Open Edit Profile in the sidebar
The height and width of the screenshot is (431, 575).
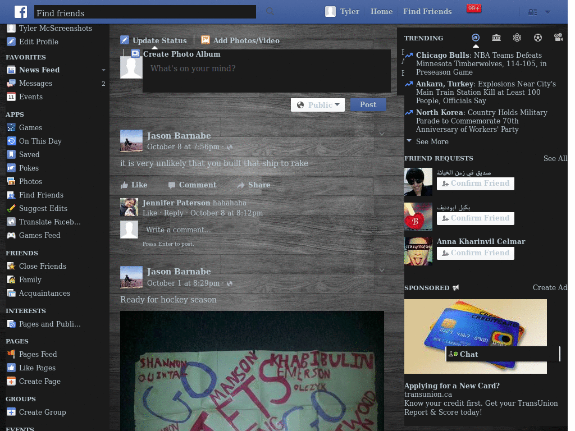point(39,42)
